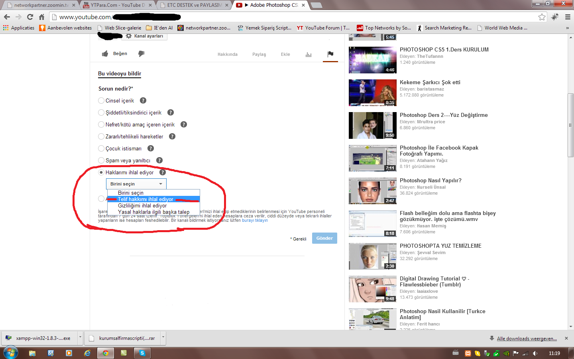Click the help icon next to Spam veya yanıltıcı

point(159,160)
